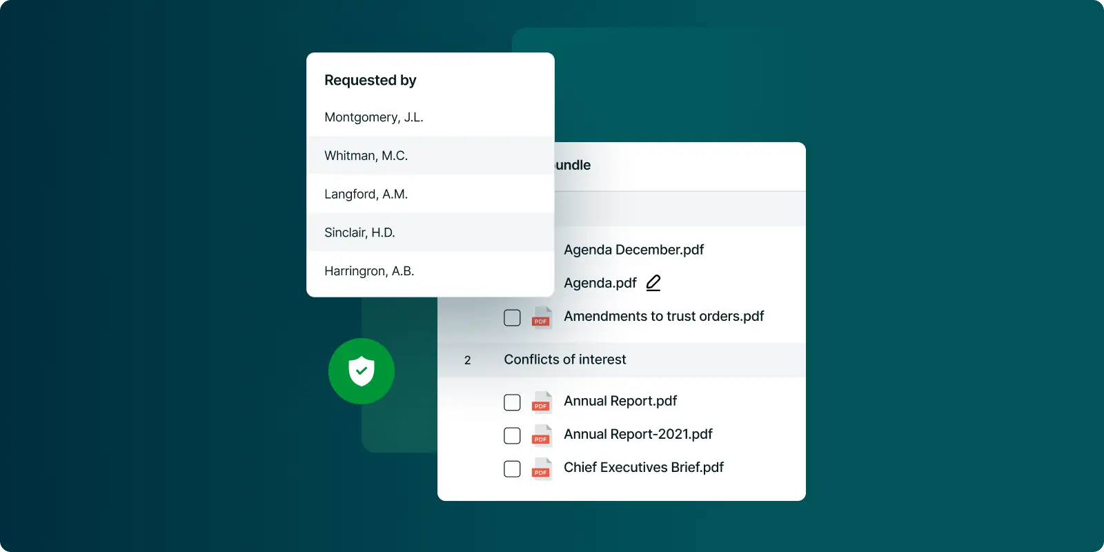Open the Chief Executives Brief.pdf file name
Screen dimensions: 1104x552
point(644,467)
